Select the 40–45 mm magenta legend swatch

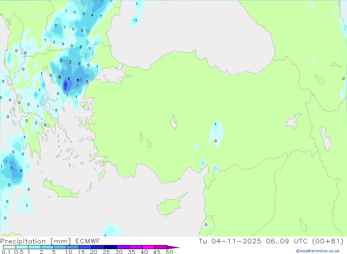click(148, 247)
